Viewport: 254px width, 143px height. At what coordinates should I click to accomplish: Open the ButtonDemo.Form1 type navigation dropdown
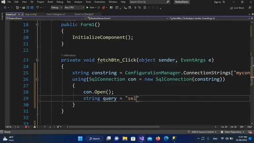tap(128, 18)
